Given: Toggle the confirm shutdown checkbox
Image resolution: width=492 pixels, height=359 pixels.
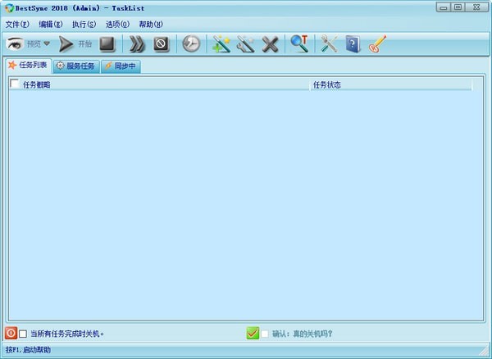Looking at the screenshot, I should (x=265, y=334).
